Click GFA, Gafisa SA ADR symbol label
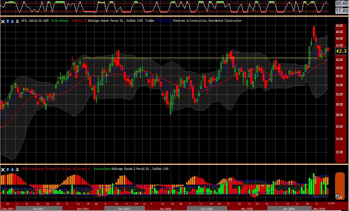The width and height of the screenshot is (349, 211). (35, 21)
